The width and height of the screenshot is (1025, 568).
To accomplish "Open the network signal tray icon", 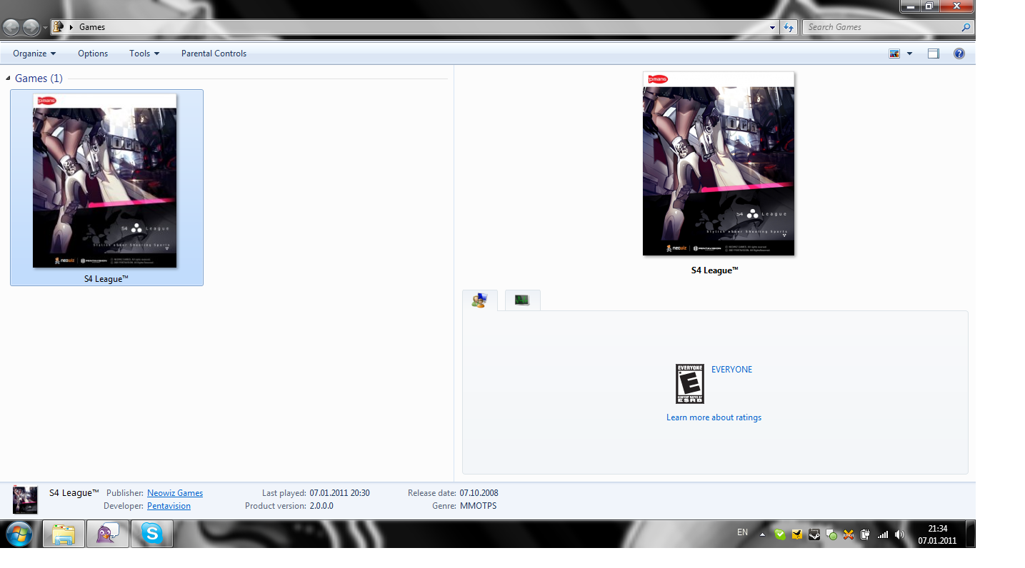I will pos(883,534).
